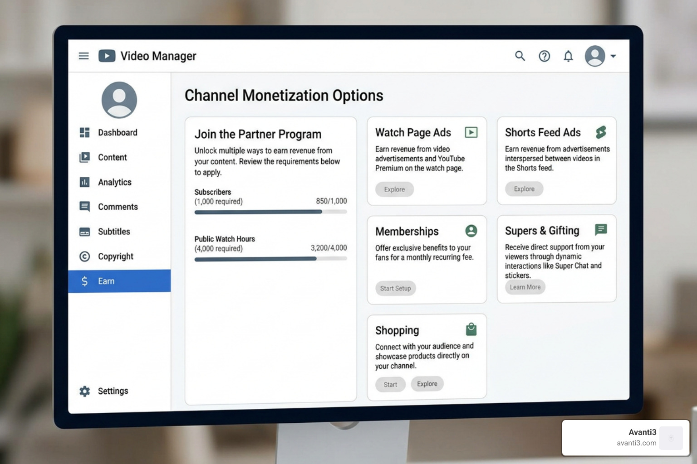Click the Analytics bar chart icon
The width and height of the screenshot is (697, 464).
click(x=84, y=182)
